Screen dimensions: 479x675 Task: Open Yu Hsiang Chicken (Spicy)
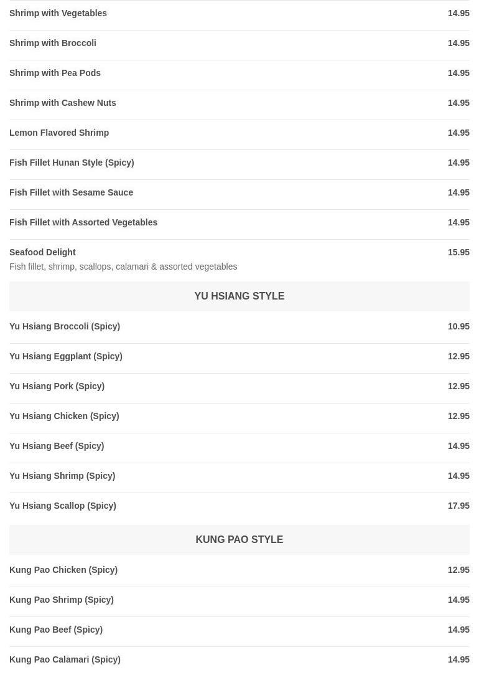click(240, 417)
